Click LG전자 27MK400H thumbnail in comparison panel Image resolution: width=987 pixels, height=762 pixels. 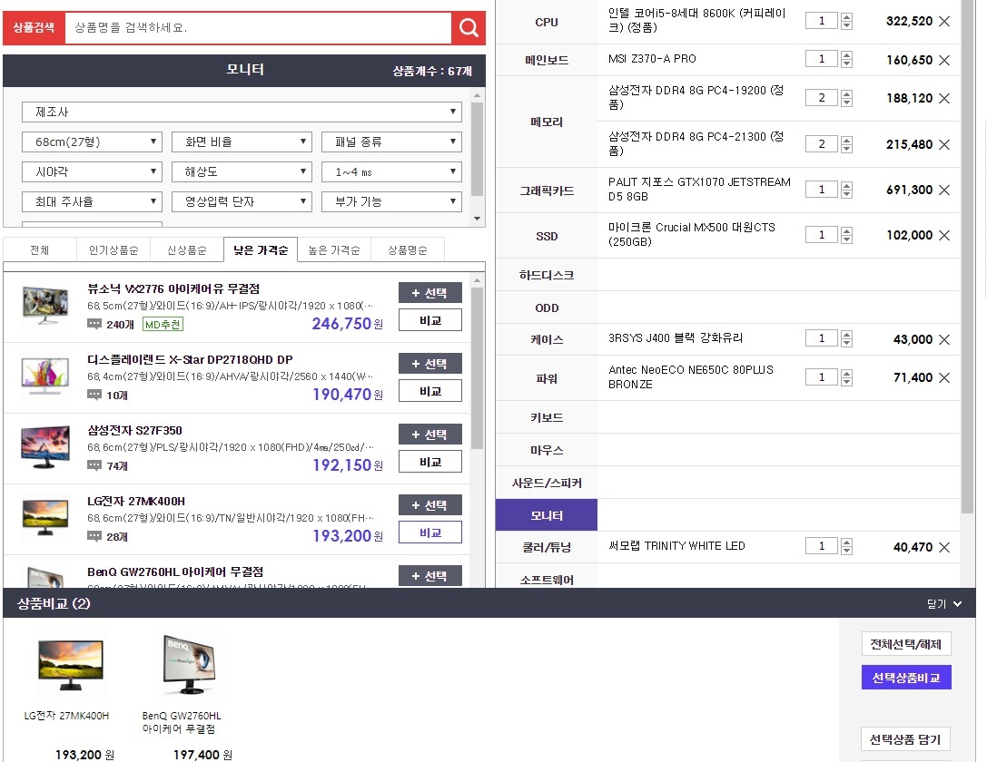(71, 665)
